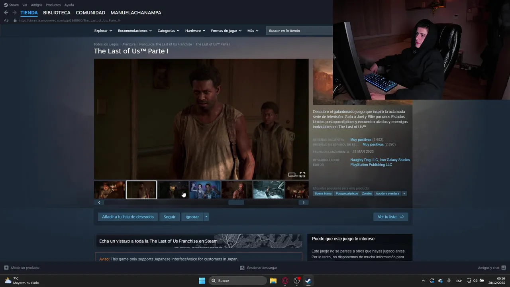Select the highlighted second screenshot thumbnail
510x287 pixels.
pyautogui.click(x=141, y=190)
